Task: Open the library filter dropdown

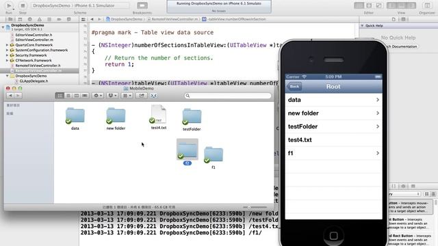Action: (404, 194)
